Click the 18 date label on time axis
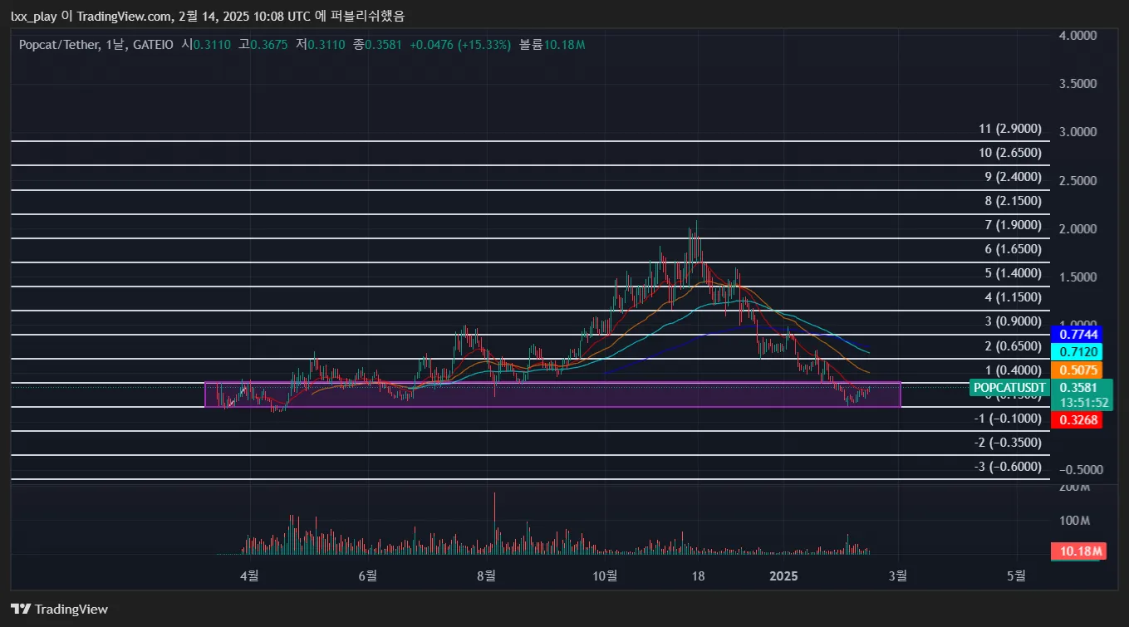The width and height of the screenshot is (1129, 627). point(698,576)
